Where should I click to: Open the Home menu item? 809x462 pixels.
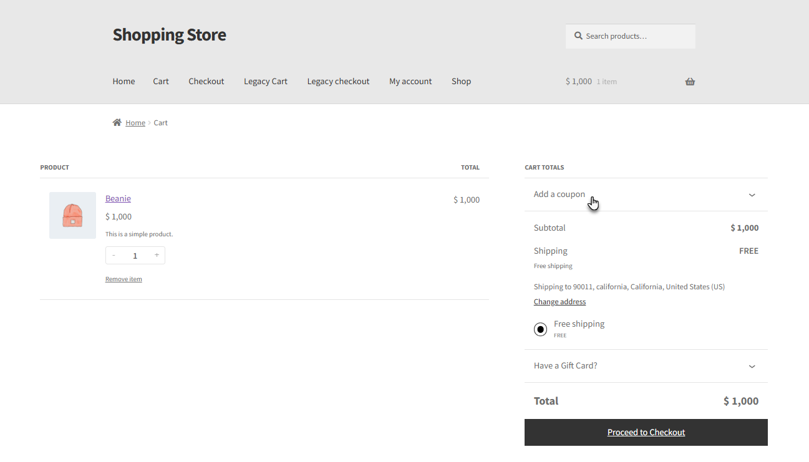click(124, 81)
